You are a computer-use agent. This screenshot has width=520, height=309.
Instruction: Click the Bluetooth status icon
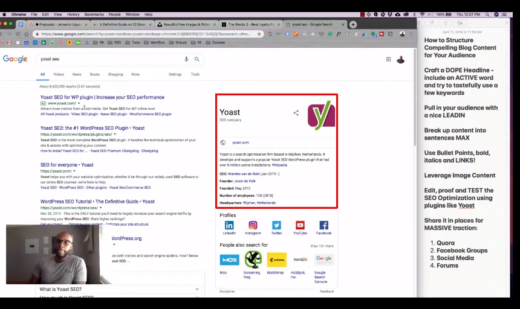point(414,14)
